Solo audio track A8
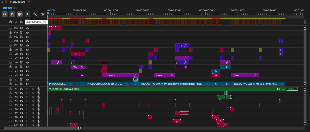Viewport: 310px width, 132px height. (x=33, y=117)
